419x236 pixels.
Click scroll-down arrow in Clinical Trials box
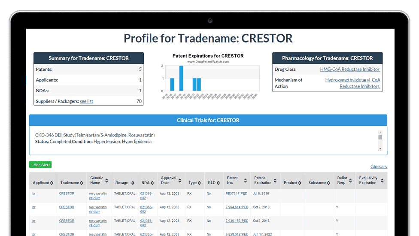pos(380,148)
